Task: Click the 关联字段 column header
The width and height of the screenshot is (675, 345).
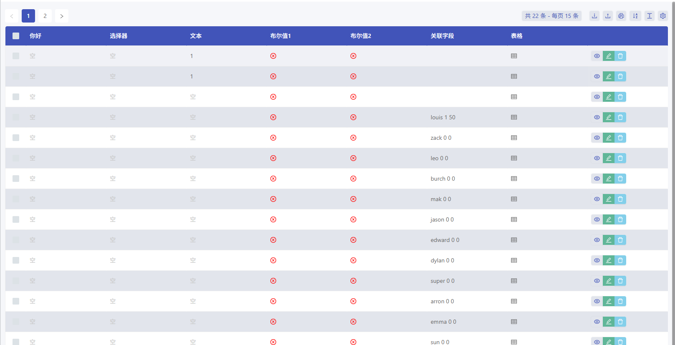Action: tap(442, 36)
